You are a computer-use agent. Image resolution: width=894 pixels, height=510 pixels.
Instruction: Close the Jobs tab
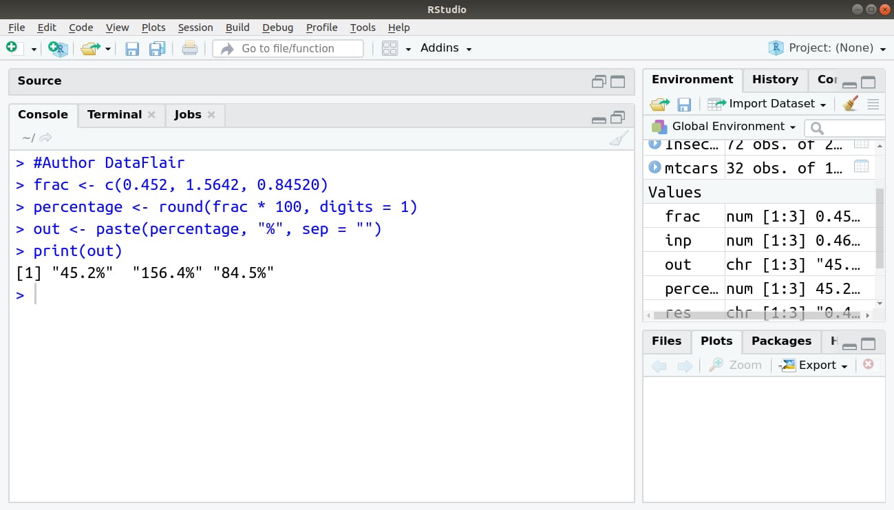(x=211, y=115)
